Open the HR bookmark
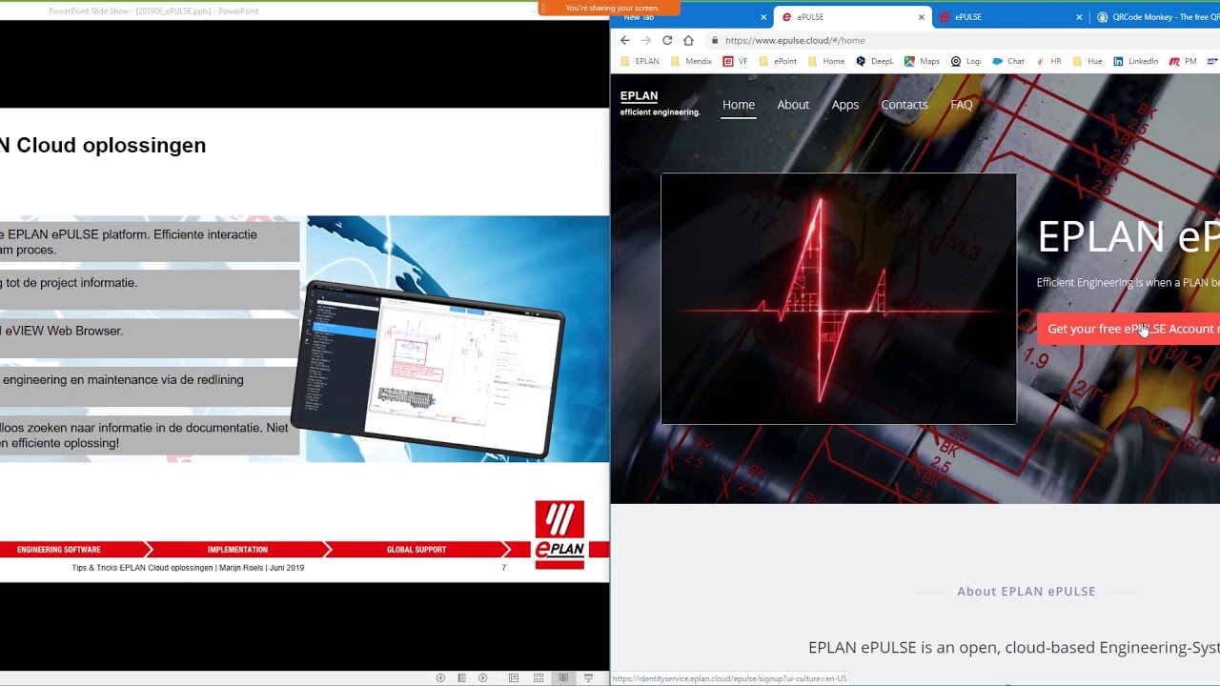This screenshot has height=686, width=1220. [1047, 61]
